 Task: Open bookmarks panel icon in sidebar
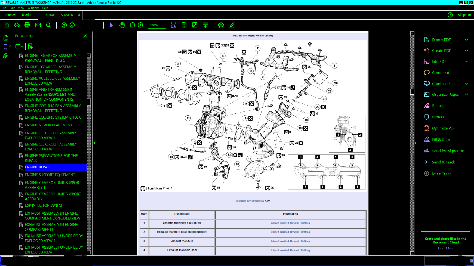(5, 47)
